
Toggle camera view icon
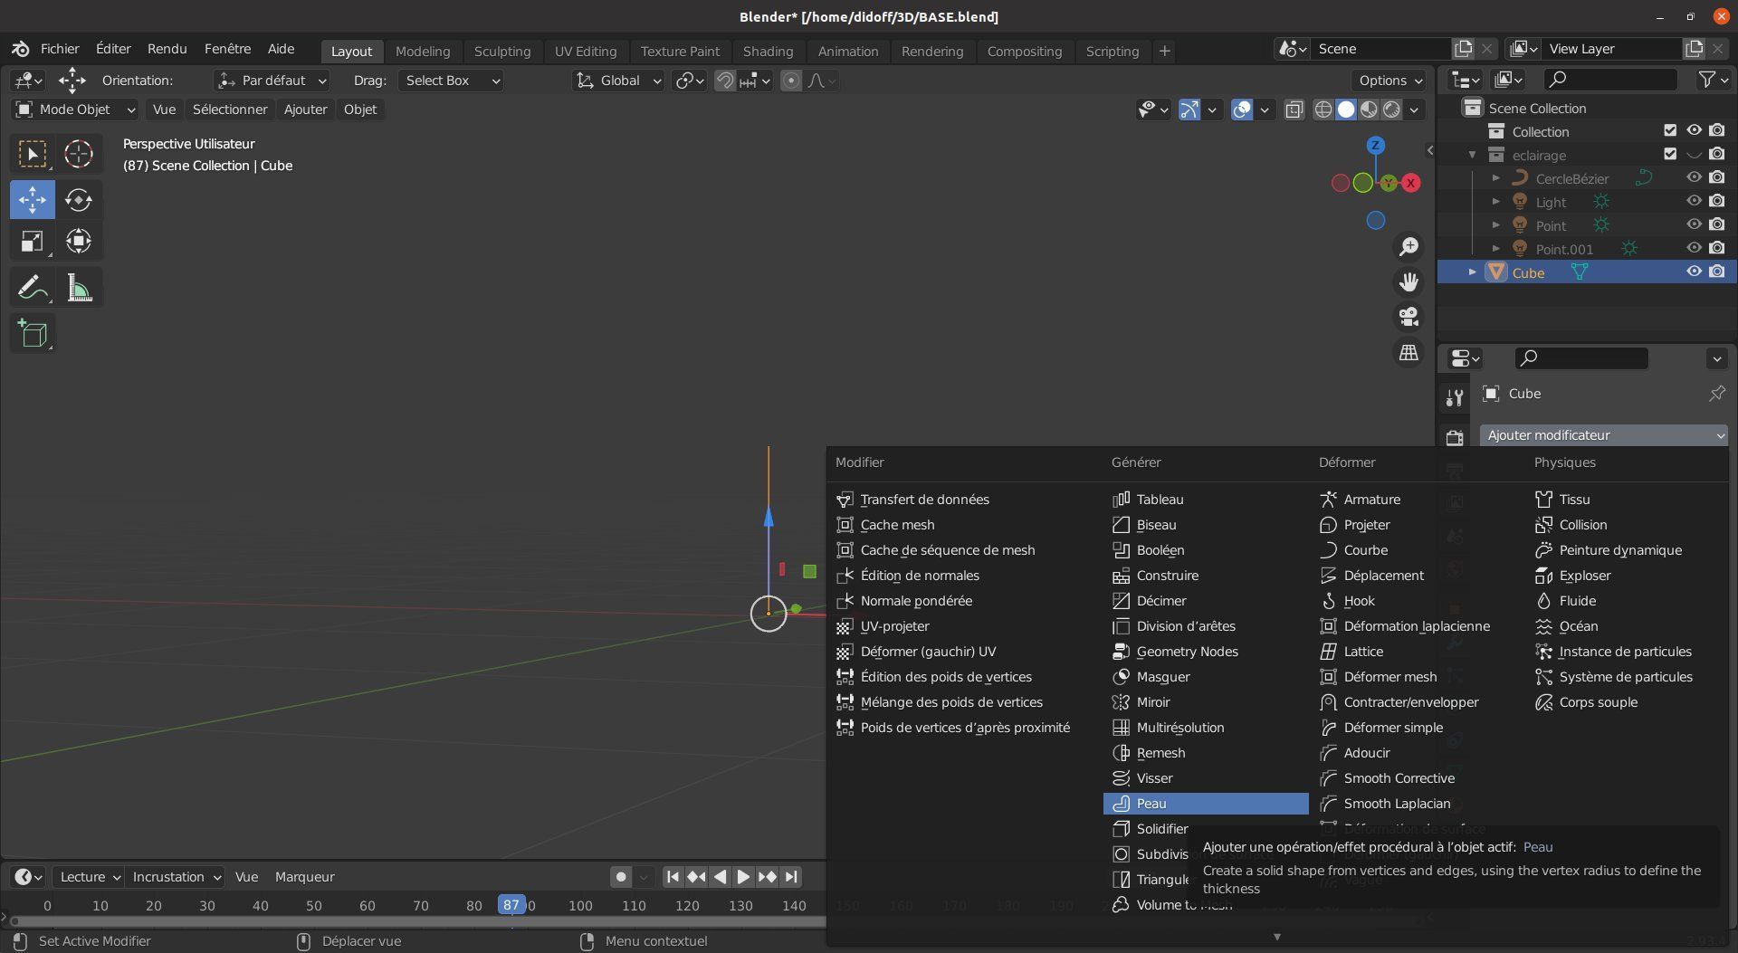(1409, 317)
